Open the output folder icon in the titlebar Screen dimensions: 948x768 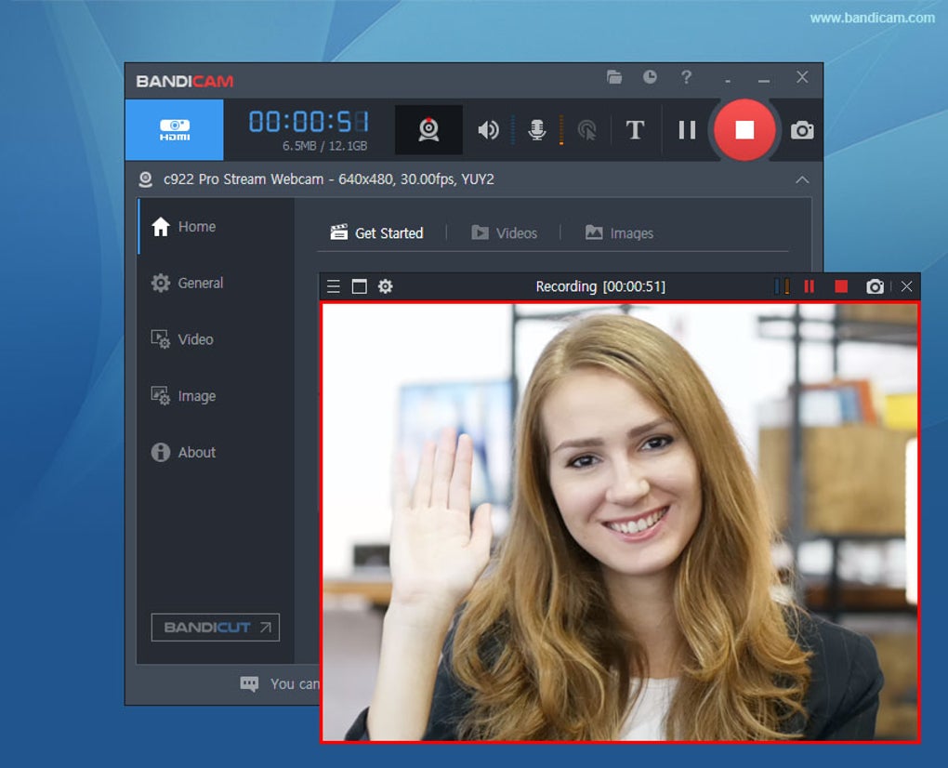(613, 78)
